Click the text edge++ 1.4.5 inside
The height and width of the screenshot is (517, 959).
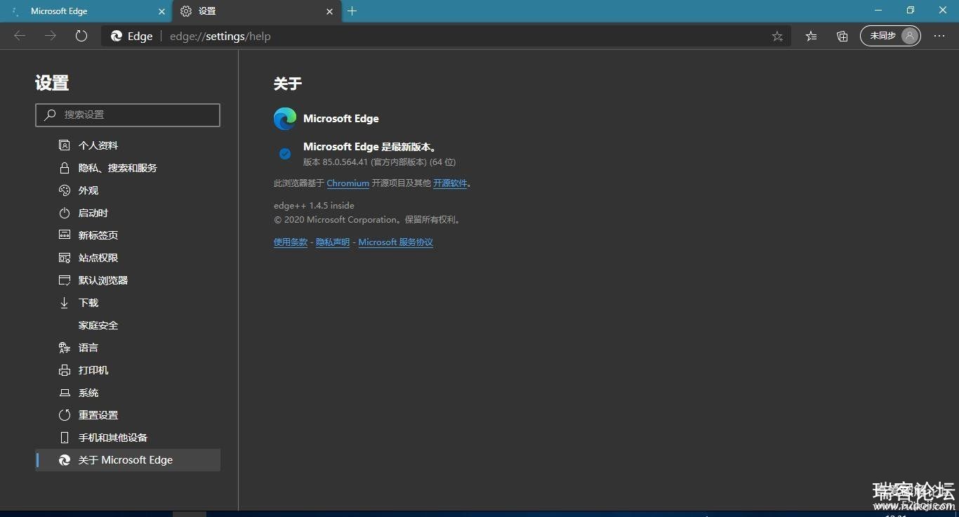tap(314, 206)
